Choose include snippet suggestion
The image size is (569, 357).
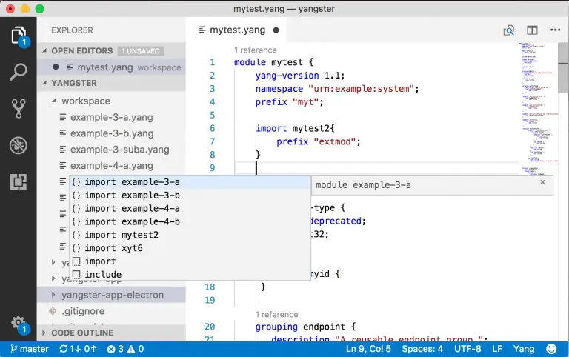pos(190,274)
